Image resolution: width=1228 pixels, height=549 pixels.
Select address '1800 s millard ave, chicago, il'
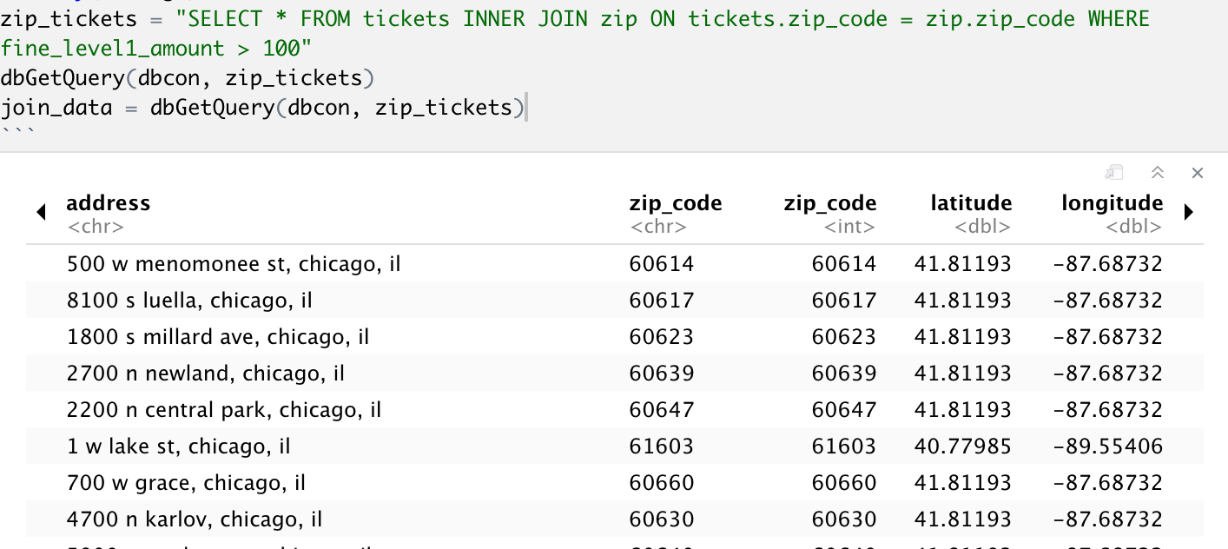pyautogui.click(x=218, y=336)
